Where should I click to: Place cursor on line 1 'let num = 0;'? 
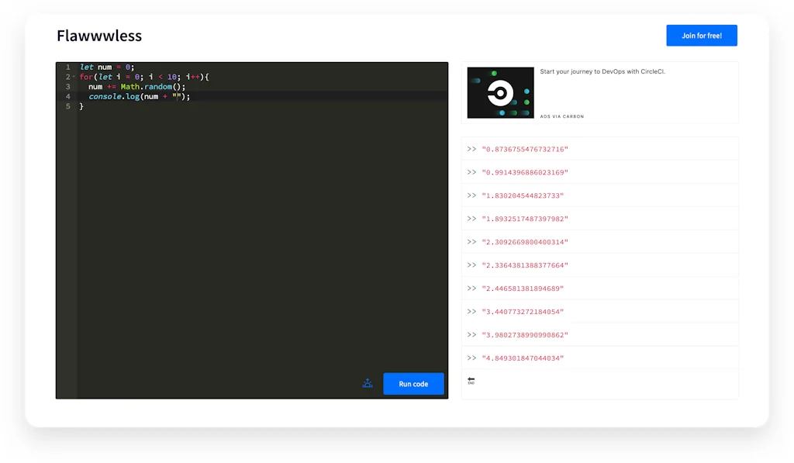coord(107,67)
